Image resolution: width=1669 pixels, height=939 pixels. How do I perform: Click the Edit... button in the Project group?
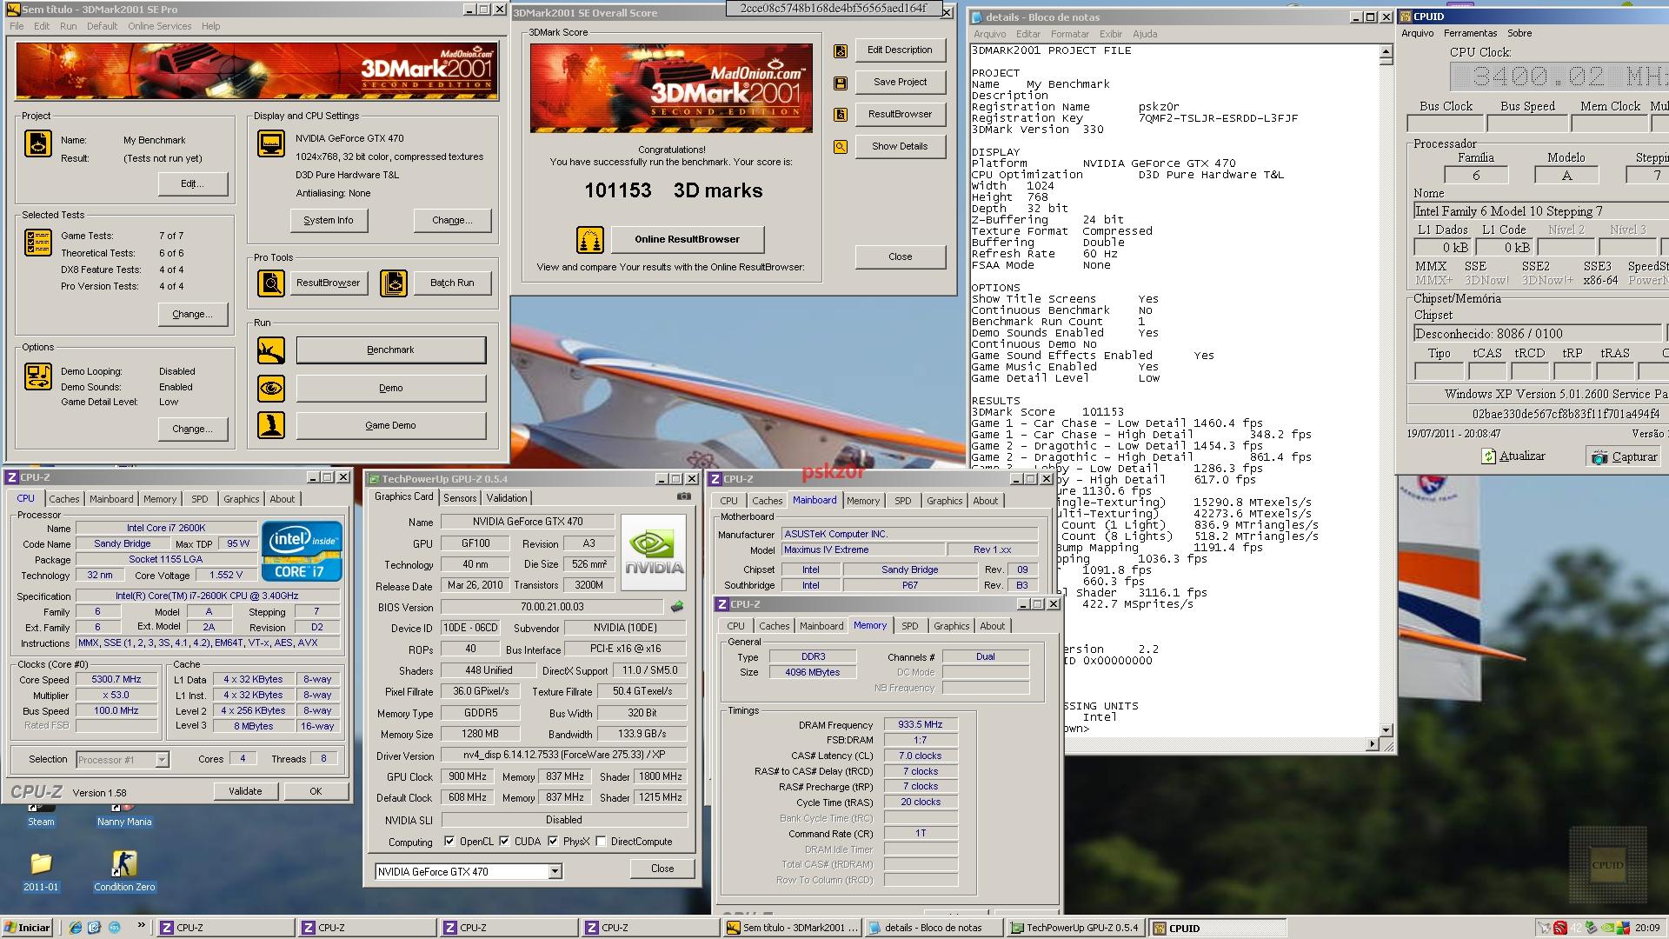(193, 184)
